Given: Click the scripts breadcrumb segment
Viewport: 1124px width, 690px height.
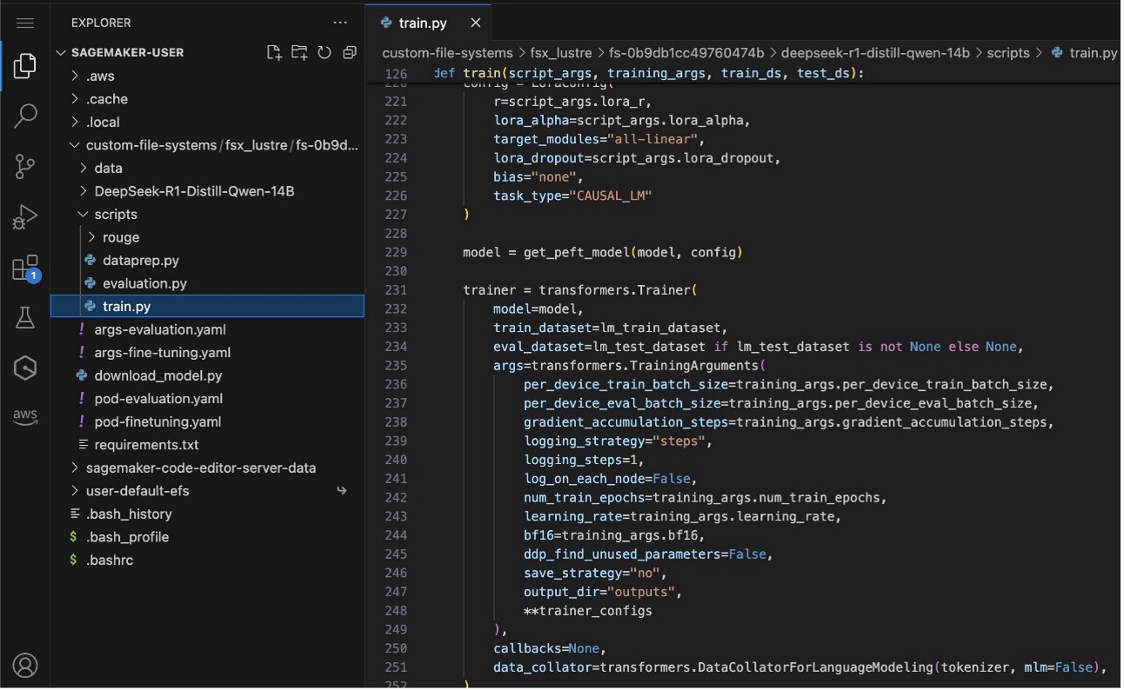Looking at the screenshot, I should [x=1007, y=53].
